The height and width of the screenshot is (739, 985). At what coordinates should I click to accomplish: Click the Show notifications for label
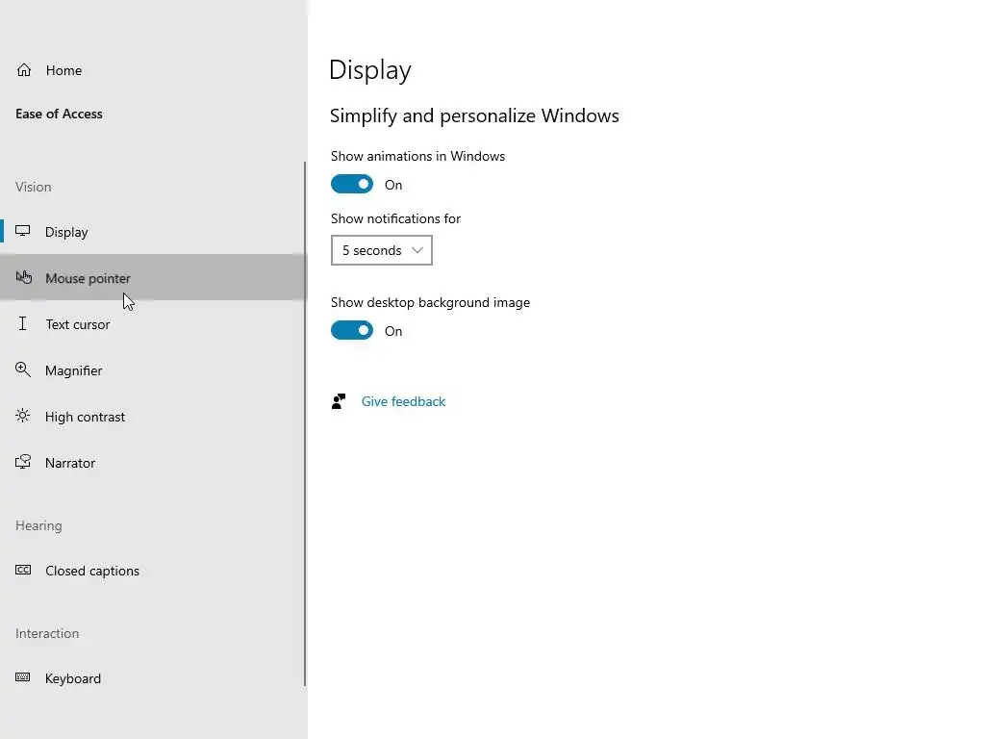pyautogui.click(x=395, y=218)
